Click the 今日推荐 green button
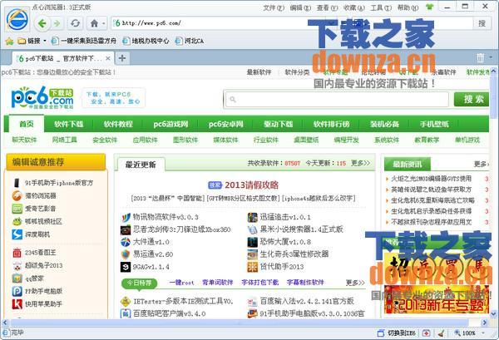The width and height of the screenshot is (499, 340). coord(139,283)
